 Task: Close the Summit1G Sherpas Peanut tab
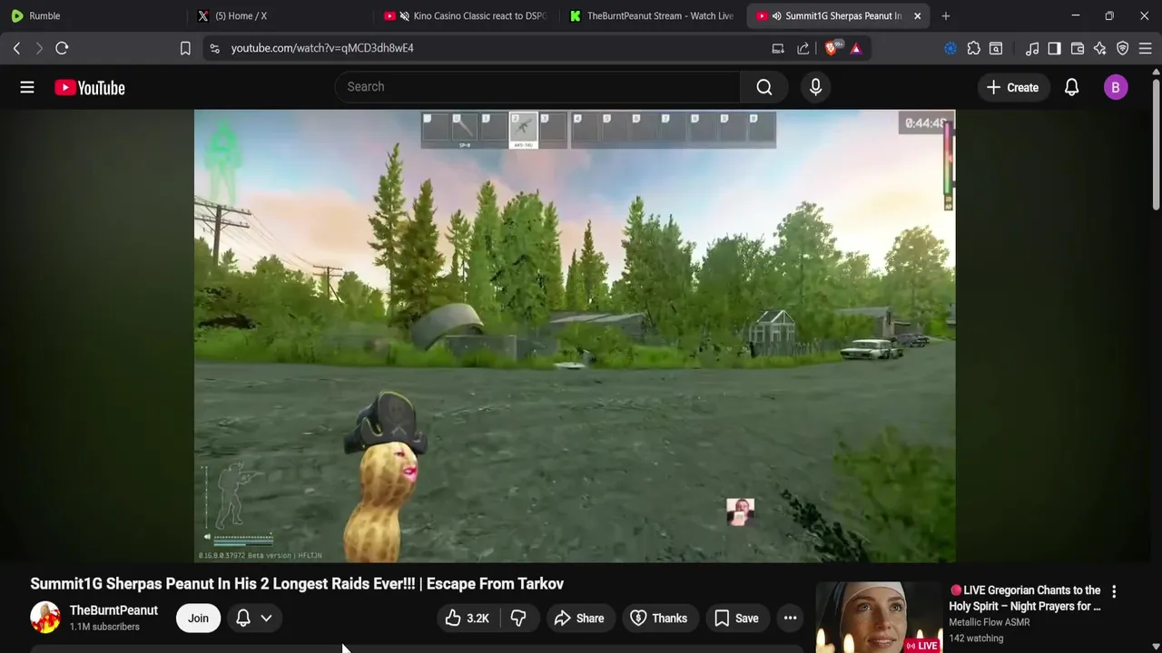(x=917, y=15)
